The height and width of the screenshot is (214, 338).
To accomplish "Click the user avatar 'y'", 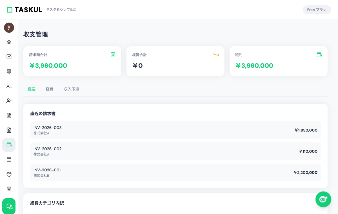I will click(9, 28).
